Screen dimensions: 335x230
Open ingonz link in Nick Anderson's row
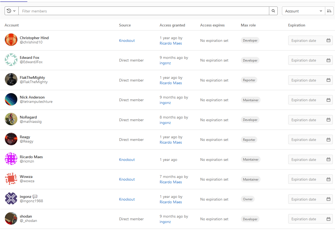tap(165, 103)
